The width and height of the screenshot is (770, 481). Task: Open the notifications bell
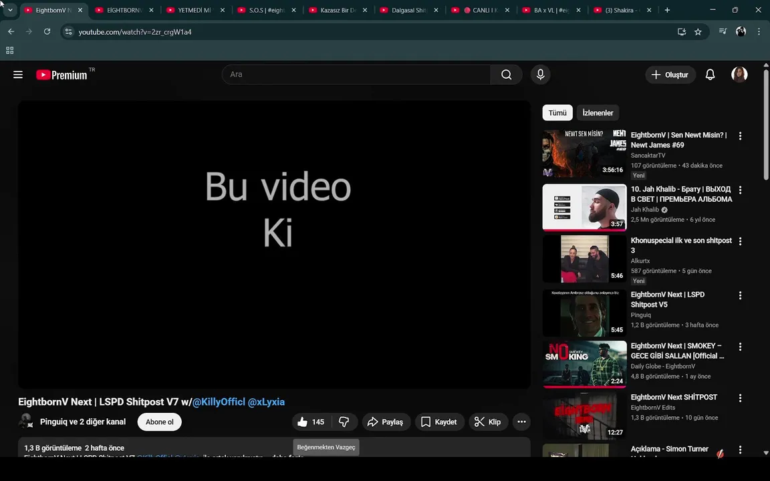point(710,75)
